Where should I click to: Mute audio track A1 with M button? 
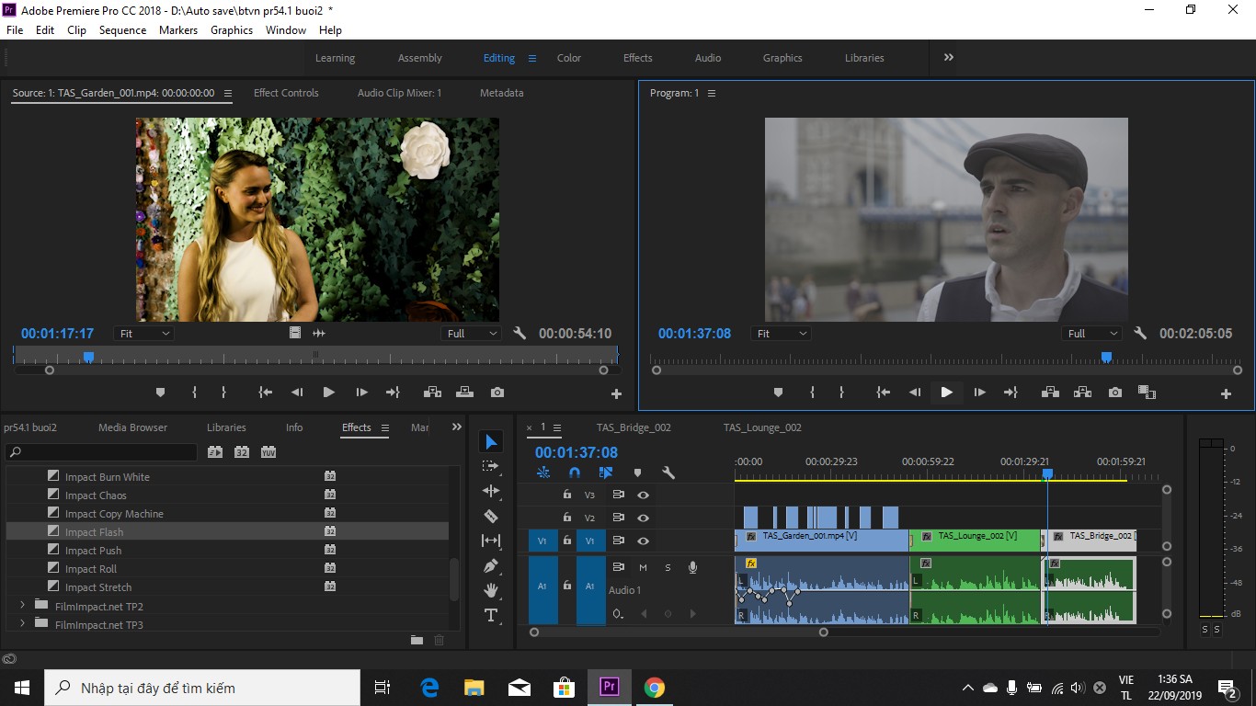coord(643,567)
